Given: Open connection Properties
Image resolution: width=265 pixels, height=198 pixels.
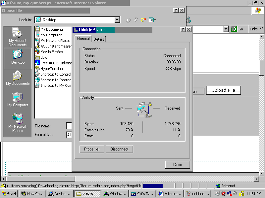Looking at the screenshot, I should (x=92, y=149).
